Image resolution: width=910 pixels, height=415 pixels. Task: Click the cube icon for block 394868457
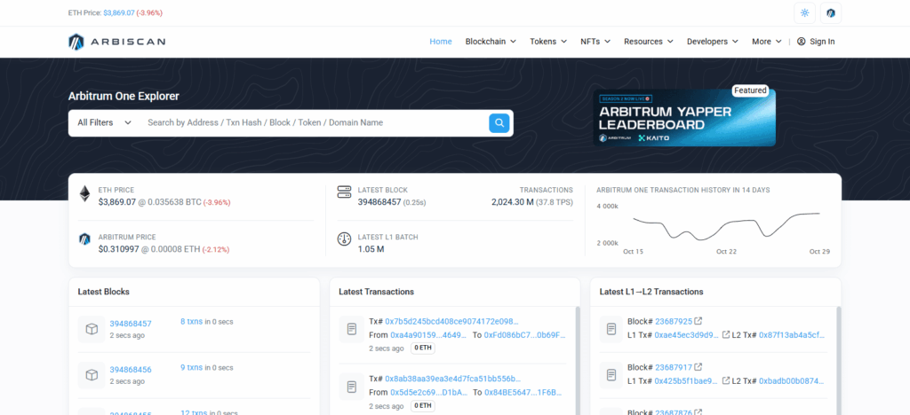(x=92, y=329)
